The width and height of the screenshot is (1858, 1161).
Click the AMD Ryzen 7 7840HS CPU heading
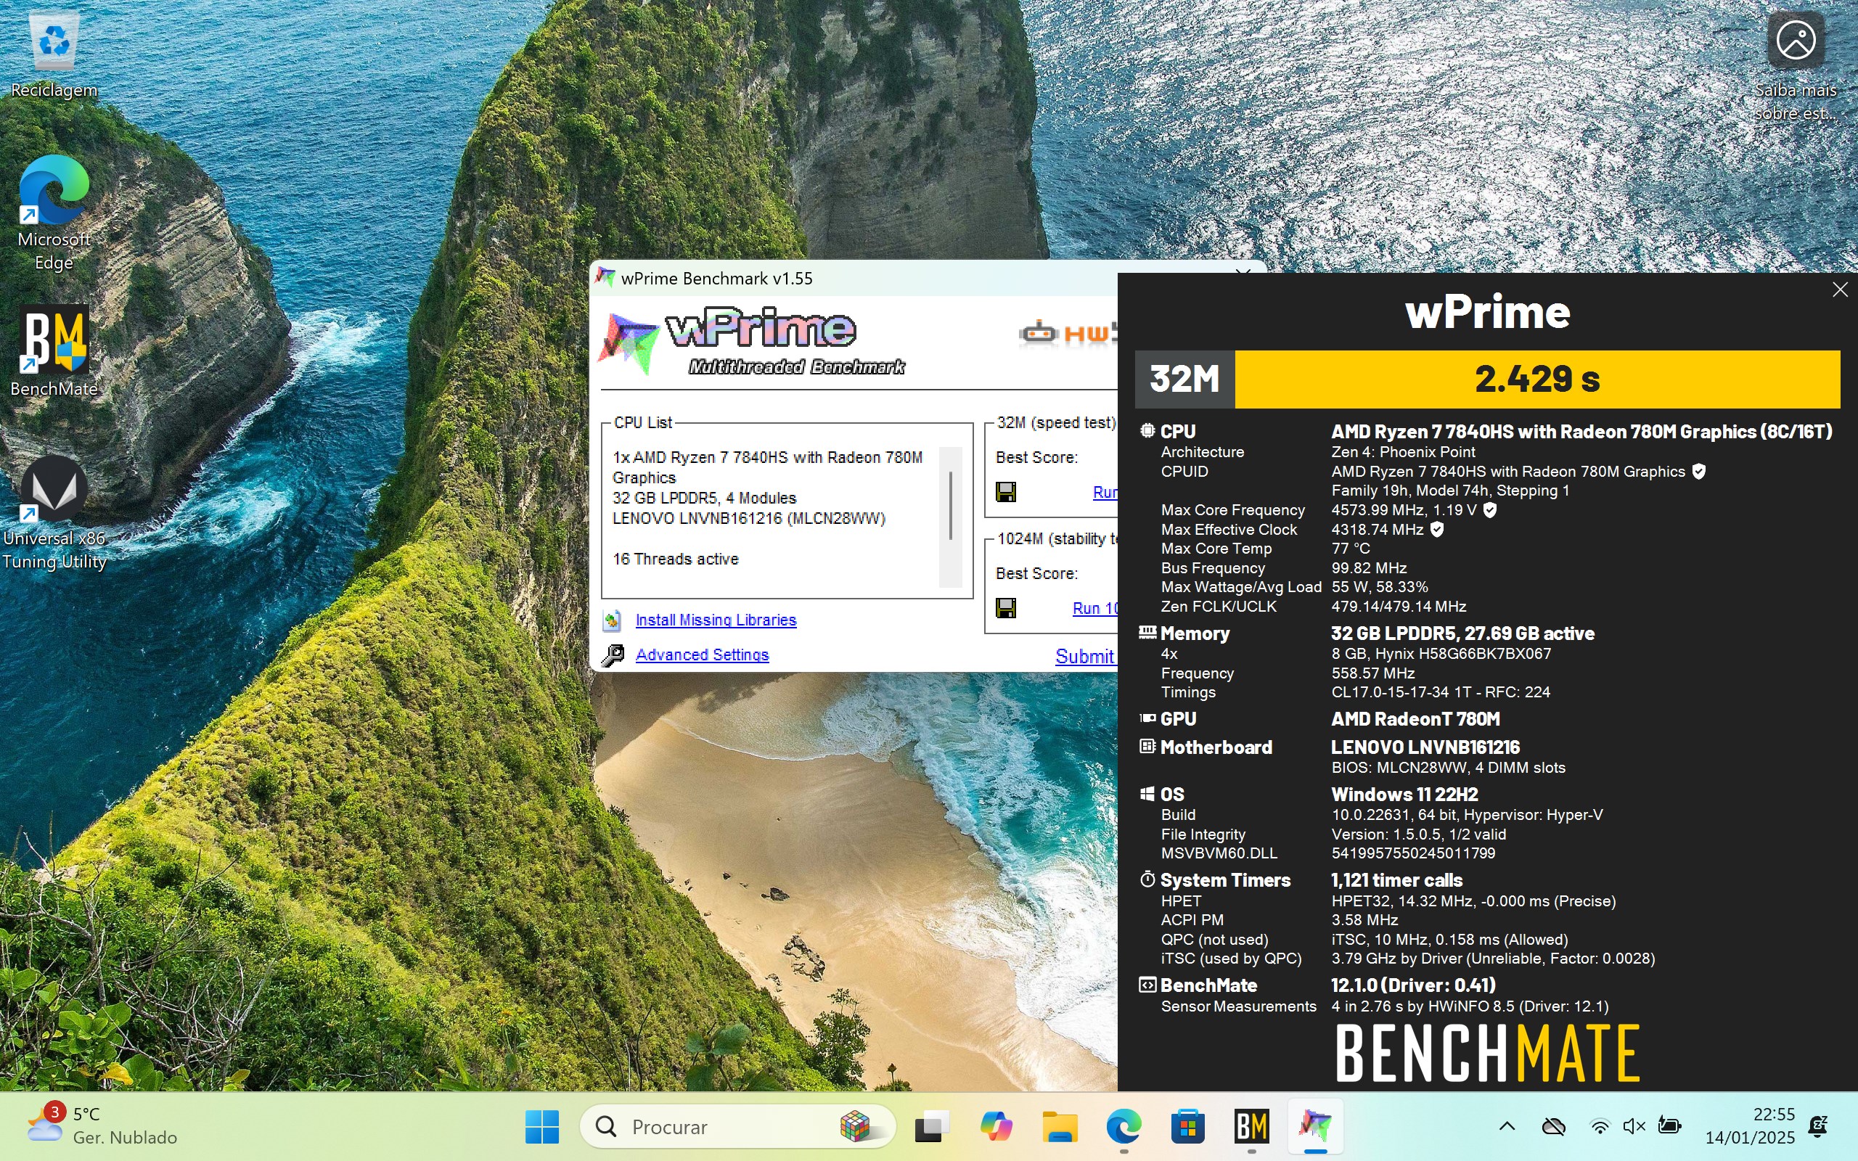(x=1581, y=432)
